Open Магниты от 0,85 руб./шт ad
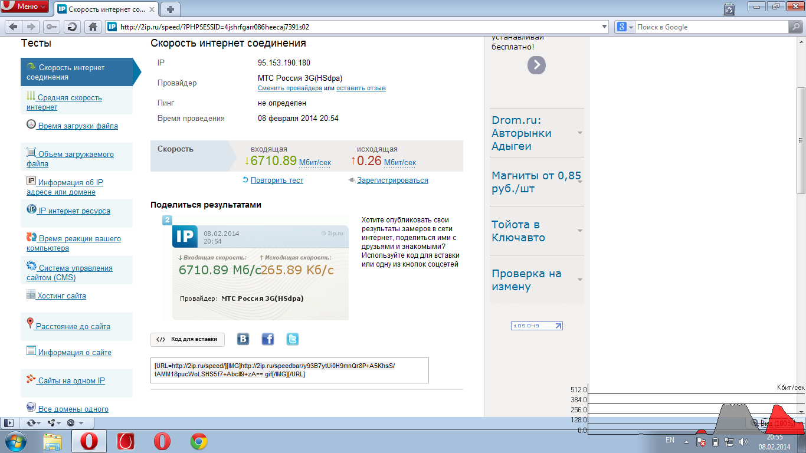 (x=536, y=182)
